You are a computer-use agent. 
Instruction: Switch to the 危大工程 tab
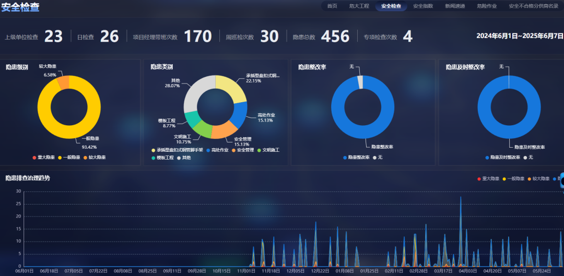click(359, 6)
